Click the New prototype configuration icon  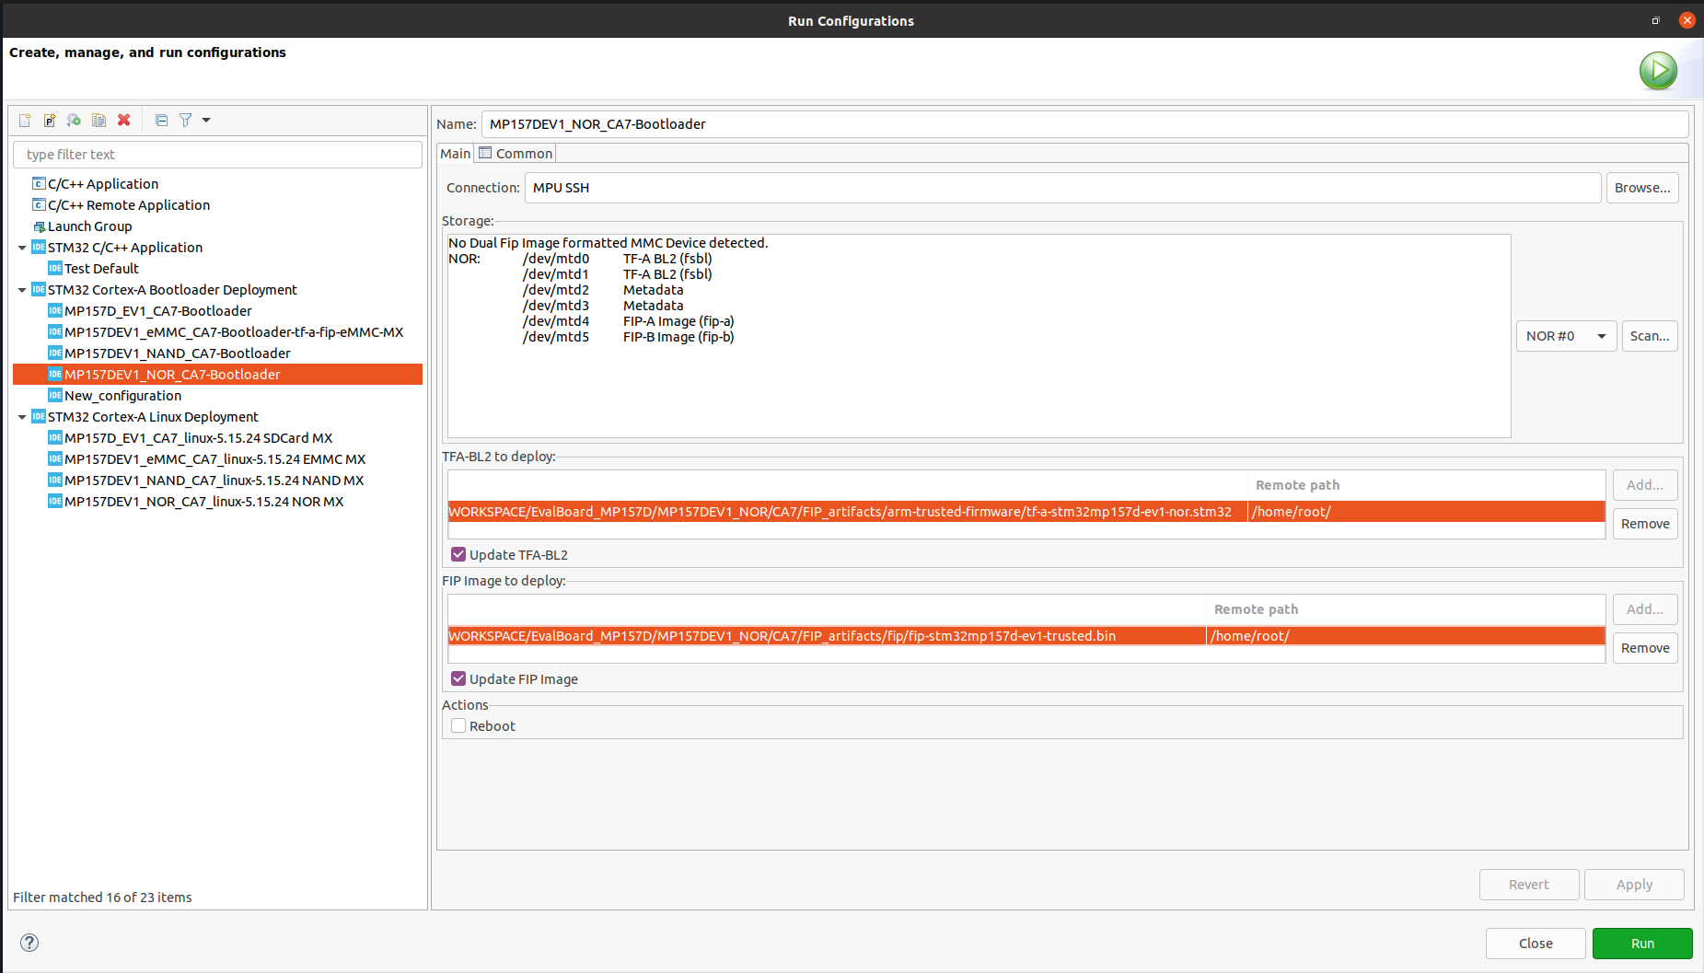50,120
